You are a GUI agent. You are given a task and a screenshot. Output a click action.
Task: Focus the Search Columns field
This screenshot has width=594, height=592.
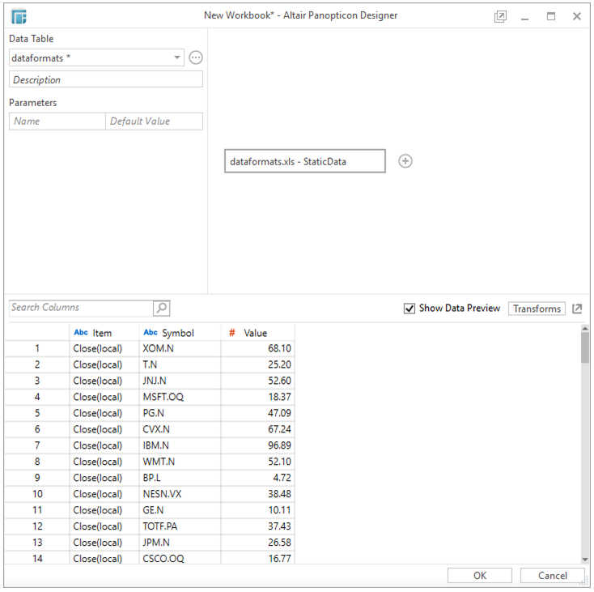click(x=81, y=308)
